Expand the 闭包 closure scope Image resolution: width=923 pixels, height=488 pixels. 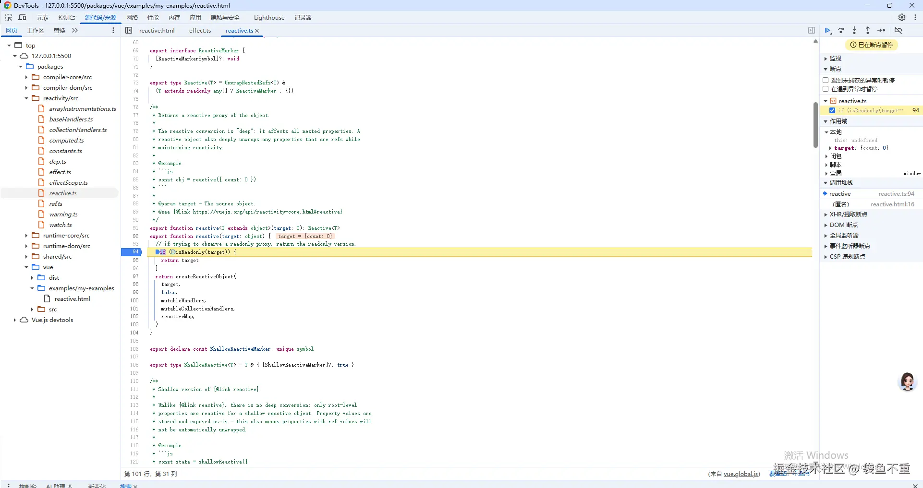coord(826,156)
